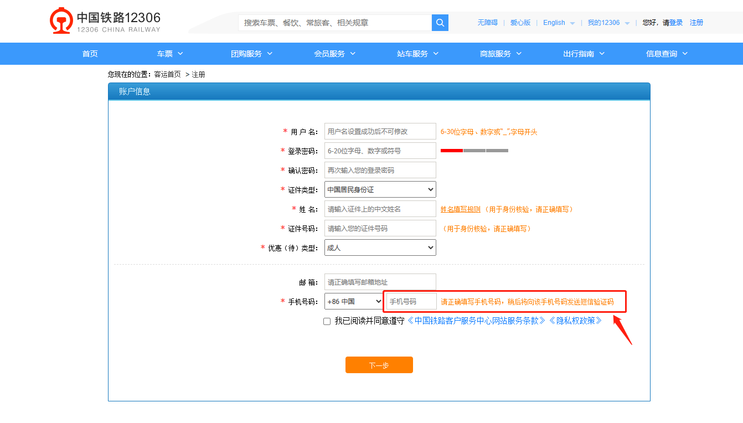Open the 团购服务 navigation menu

click(x=252, y=54)
